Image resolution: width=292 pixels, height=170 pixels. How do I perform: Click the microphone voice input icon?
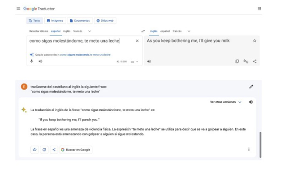31,61
